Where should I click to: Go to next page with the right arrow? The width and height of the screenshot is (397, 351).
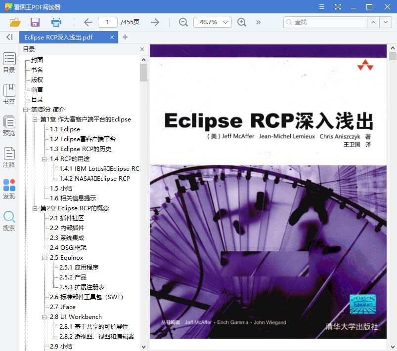point(155,22)
